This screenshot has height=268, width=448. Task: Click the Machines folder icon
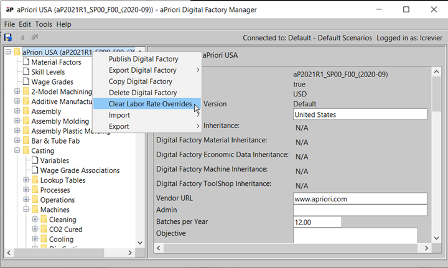(x=35, y=209)
